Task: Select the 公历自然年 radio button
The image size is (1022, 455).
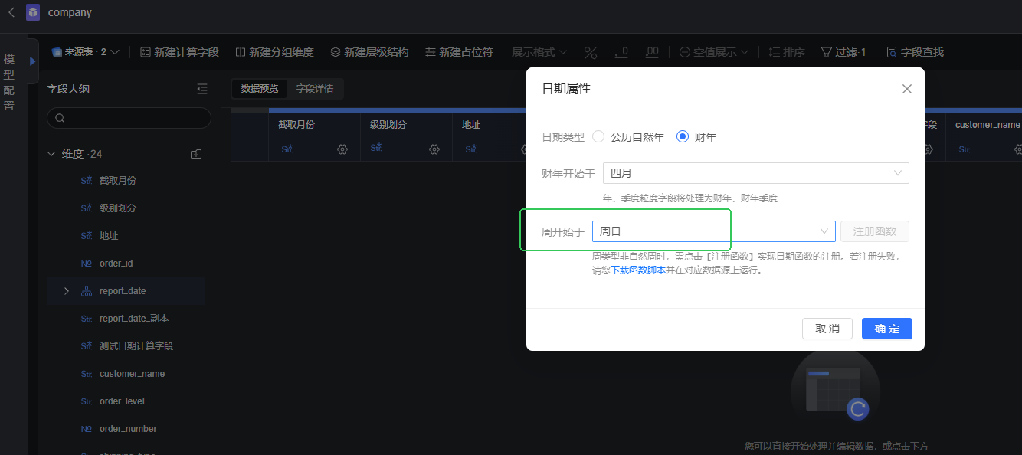Action: pos(598,136)
